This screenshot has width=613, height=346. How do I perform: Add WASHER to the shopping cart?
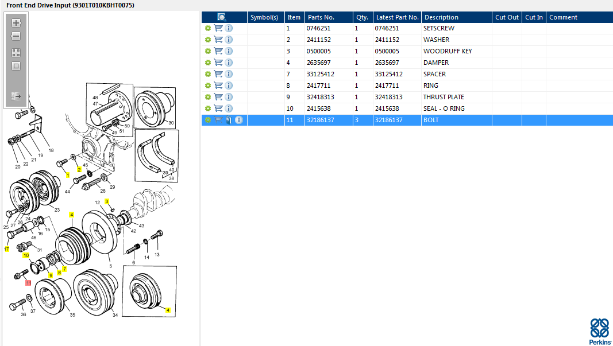pyautogui.click(x=218, y=40)
